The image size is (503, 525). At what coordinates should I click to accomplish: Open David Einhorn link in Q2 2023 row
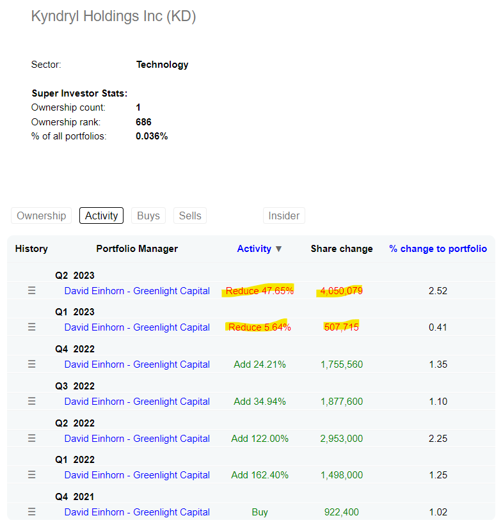pos(137,290)
